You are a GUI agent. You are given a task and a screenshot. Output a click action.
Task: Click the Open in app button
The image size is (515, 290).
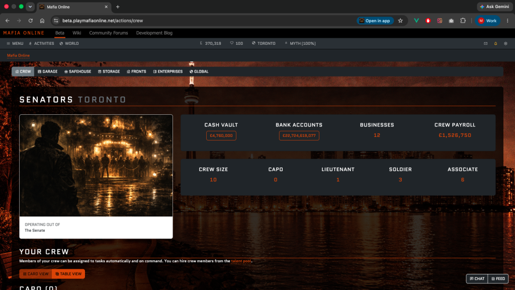[x=375, y=20]
